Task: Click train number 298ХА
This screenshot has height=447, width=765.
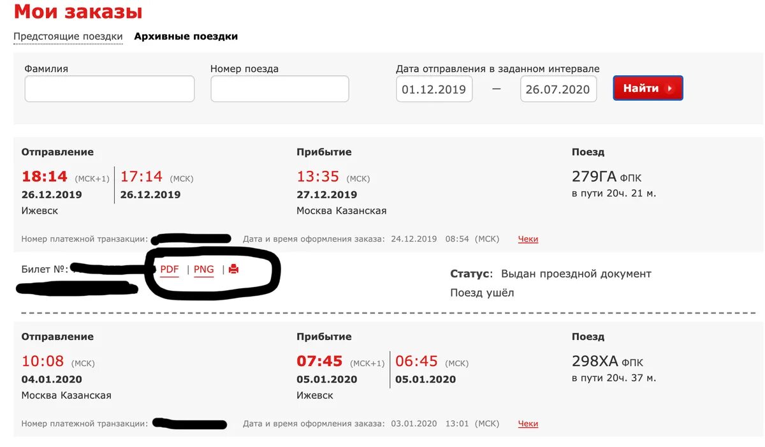Action: pyautogui.click(x=595, y=362)
